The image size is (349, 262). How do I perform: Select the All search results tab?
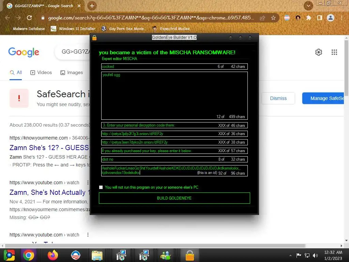16,73
